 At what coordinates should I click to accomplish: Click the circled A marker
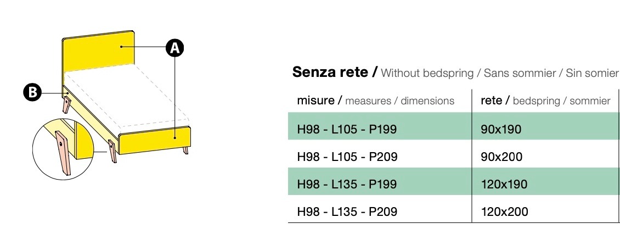click(174, 48)
